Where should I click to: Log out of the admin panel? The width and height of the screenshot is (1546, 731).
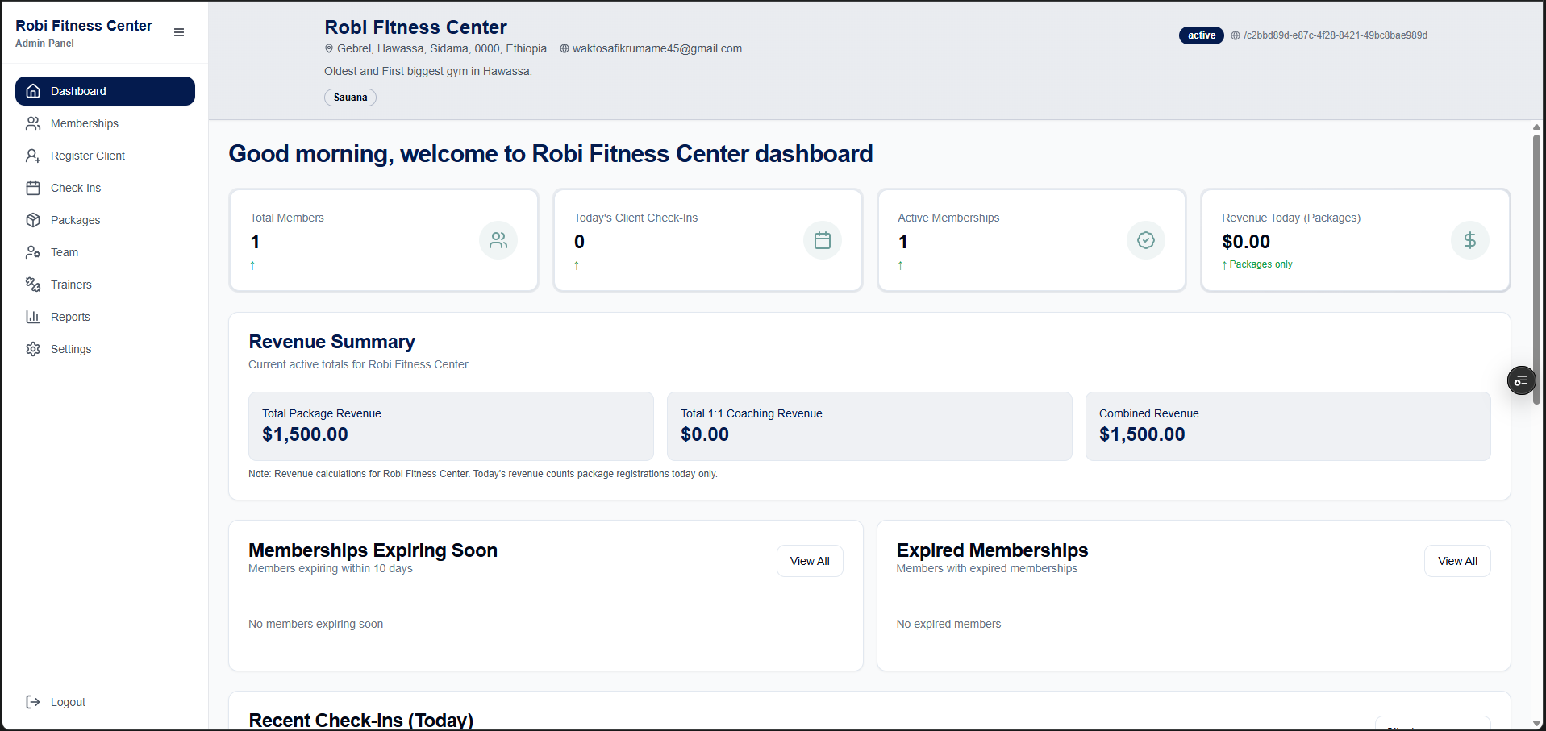click(105, 702)
